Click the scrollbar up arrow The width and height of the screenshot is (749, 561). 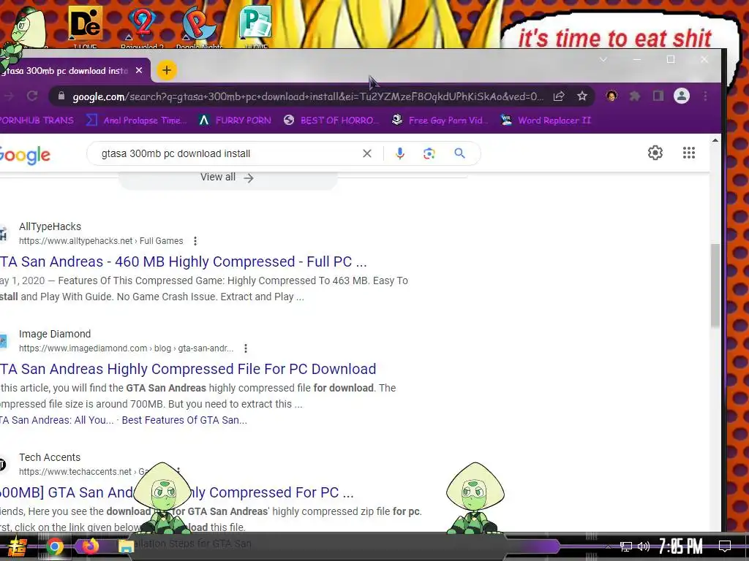point(715,140)
